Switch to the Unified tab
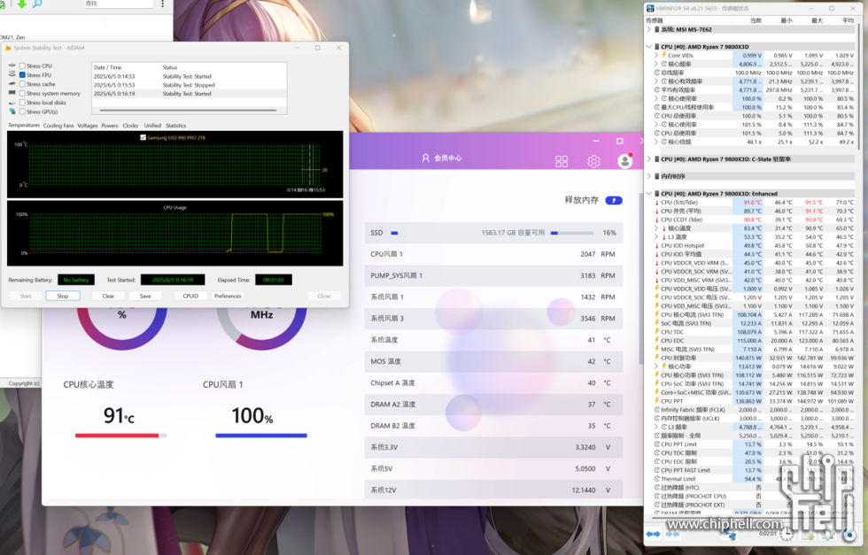 [152, 126]
